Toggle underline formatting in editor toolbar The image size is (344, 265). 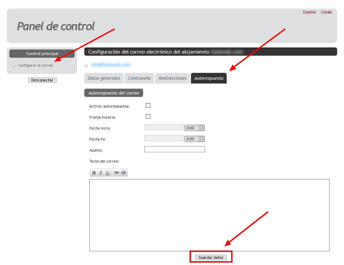pos(108,173)
